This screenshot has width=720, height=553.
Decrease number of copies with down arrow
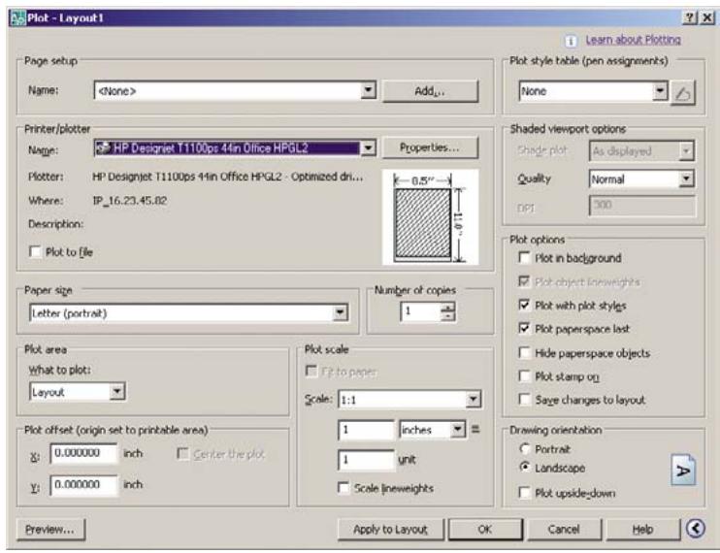(448, 316)
